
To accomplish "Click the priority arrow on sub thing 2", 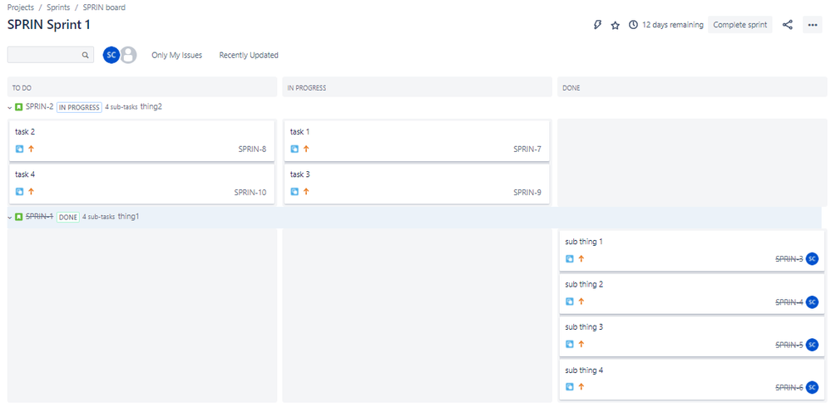I will [581, 302].
